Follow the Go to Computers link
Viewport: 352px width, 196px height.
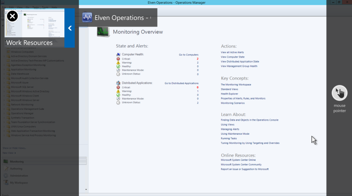189,55
